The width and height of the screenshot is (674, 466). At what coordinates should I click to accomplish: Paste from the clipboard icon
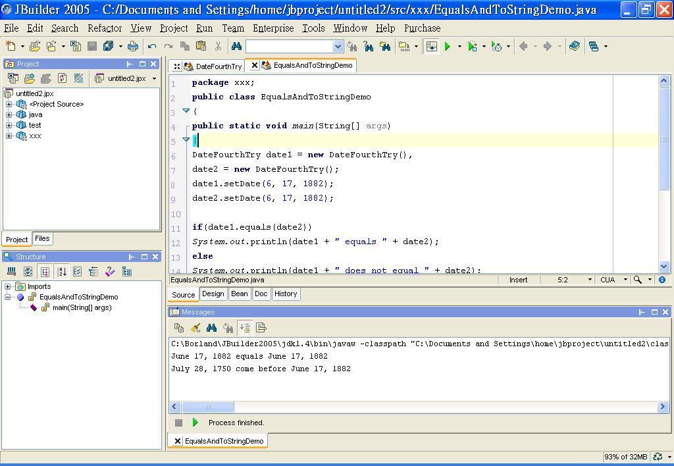pos(201,46)
